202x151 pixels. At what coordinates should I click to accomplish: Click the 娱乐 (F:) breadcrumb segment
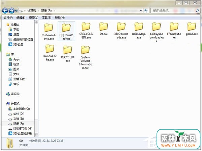tap(46, 10)
